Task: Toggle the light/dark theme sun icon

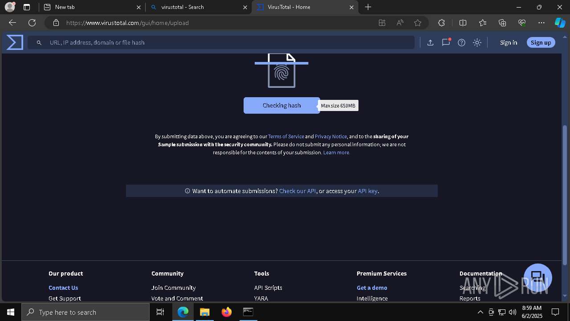Action: [477, 42]
